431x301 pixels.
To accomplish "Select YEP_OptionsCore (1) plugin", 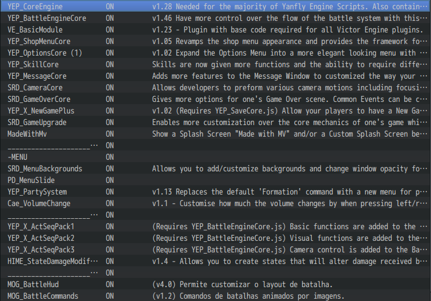I will [x=215, y=53].
